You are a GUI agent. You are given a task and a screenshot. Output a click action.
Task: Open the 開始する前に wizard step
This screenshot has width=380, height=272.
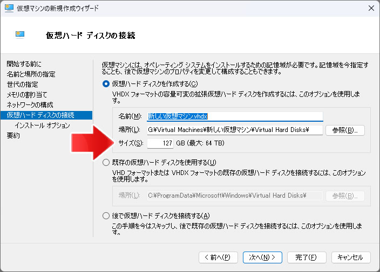click(24, 64)
